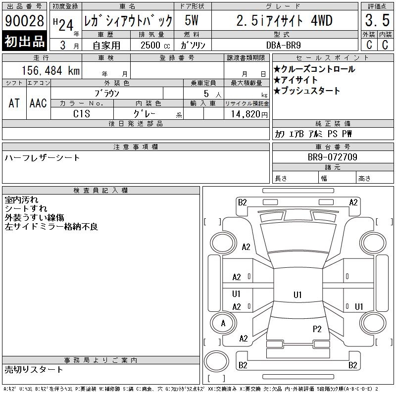Click the lot number 90028

(x=24, y=20)
